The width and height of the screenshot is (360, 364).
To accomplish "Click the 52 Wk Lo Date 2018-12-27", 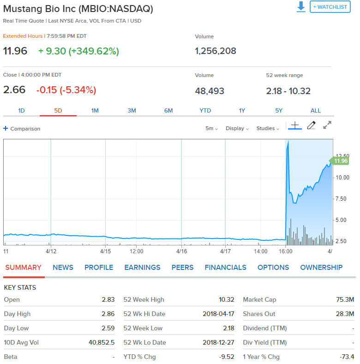I will point(219,342).
